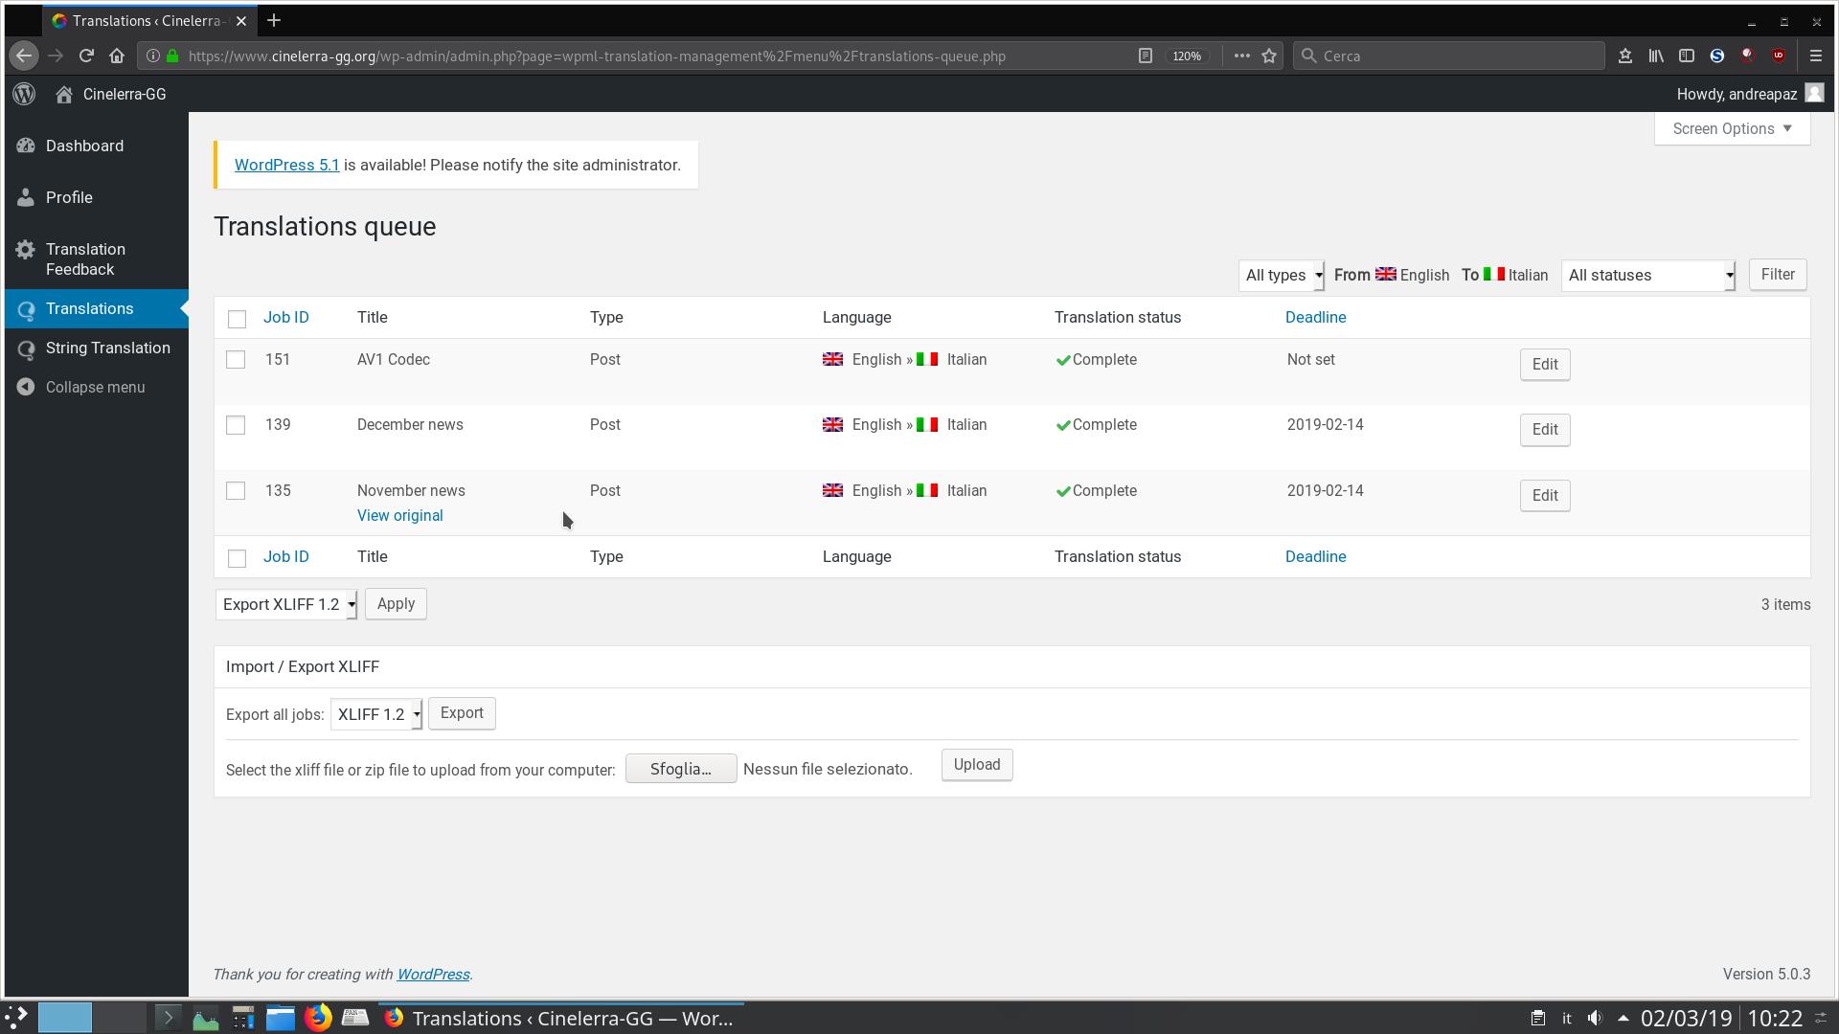
Task: Open Export XLIFF 1.2 bulk action dropdown
Action: [286, 605]
